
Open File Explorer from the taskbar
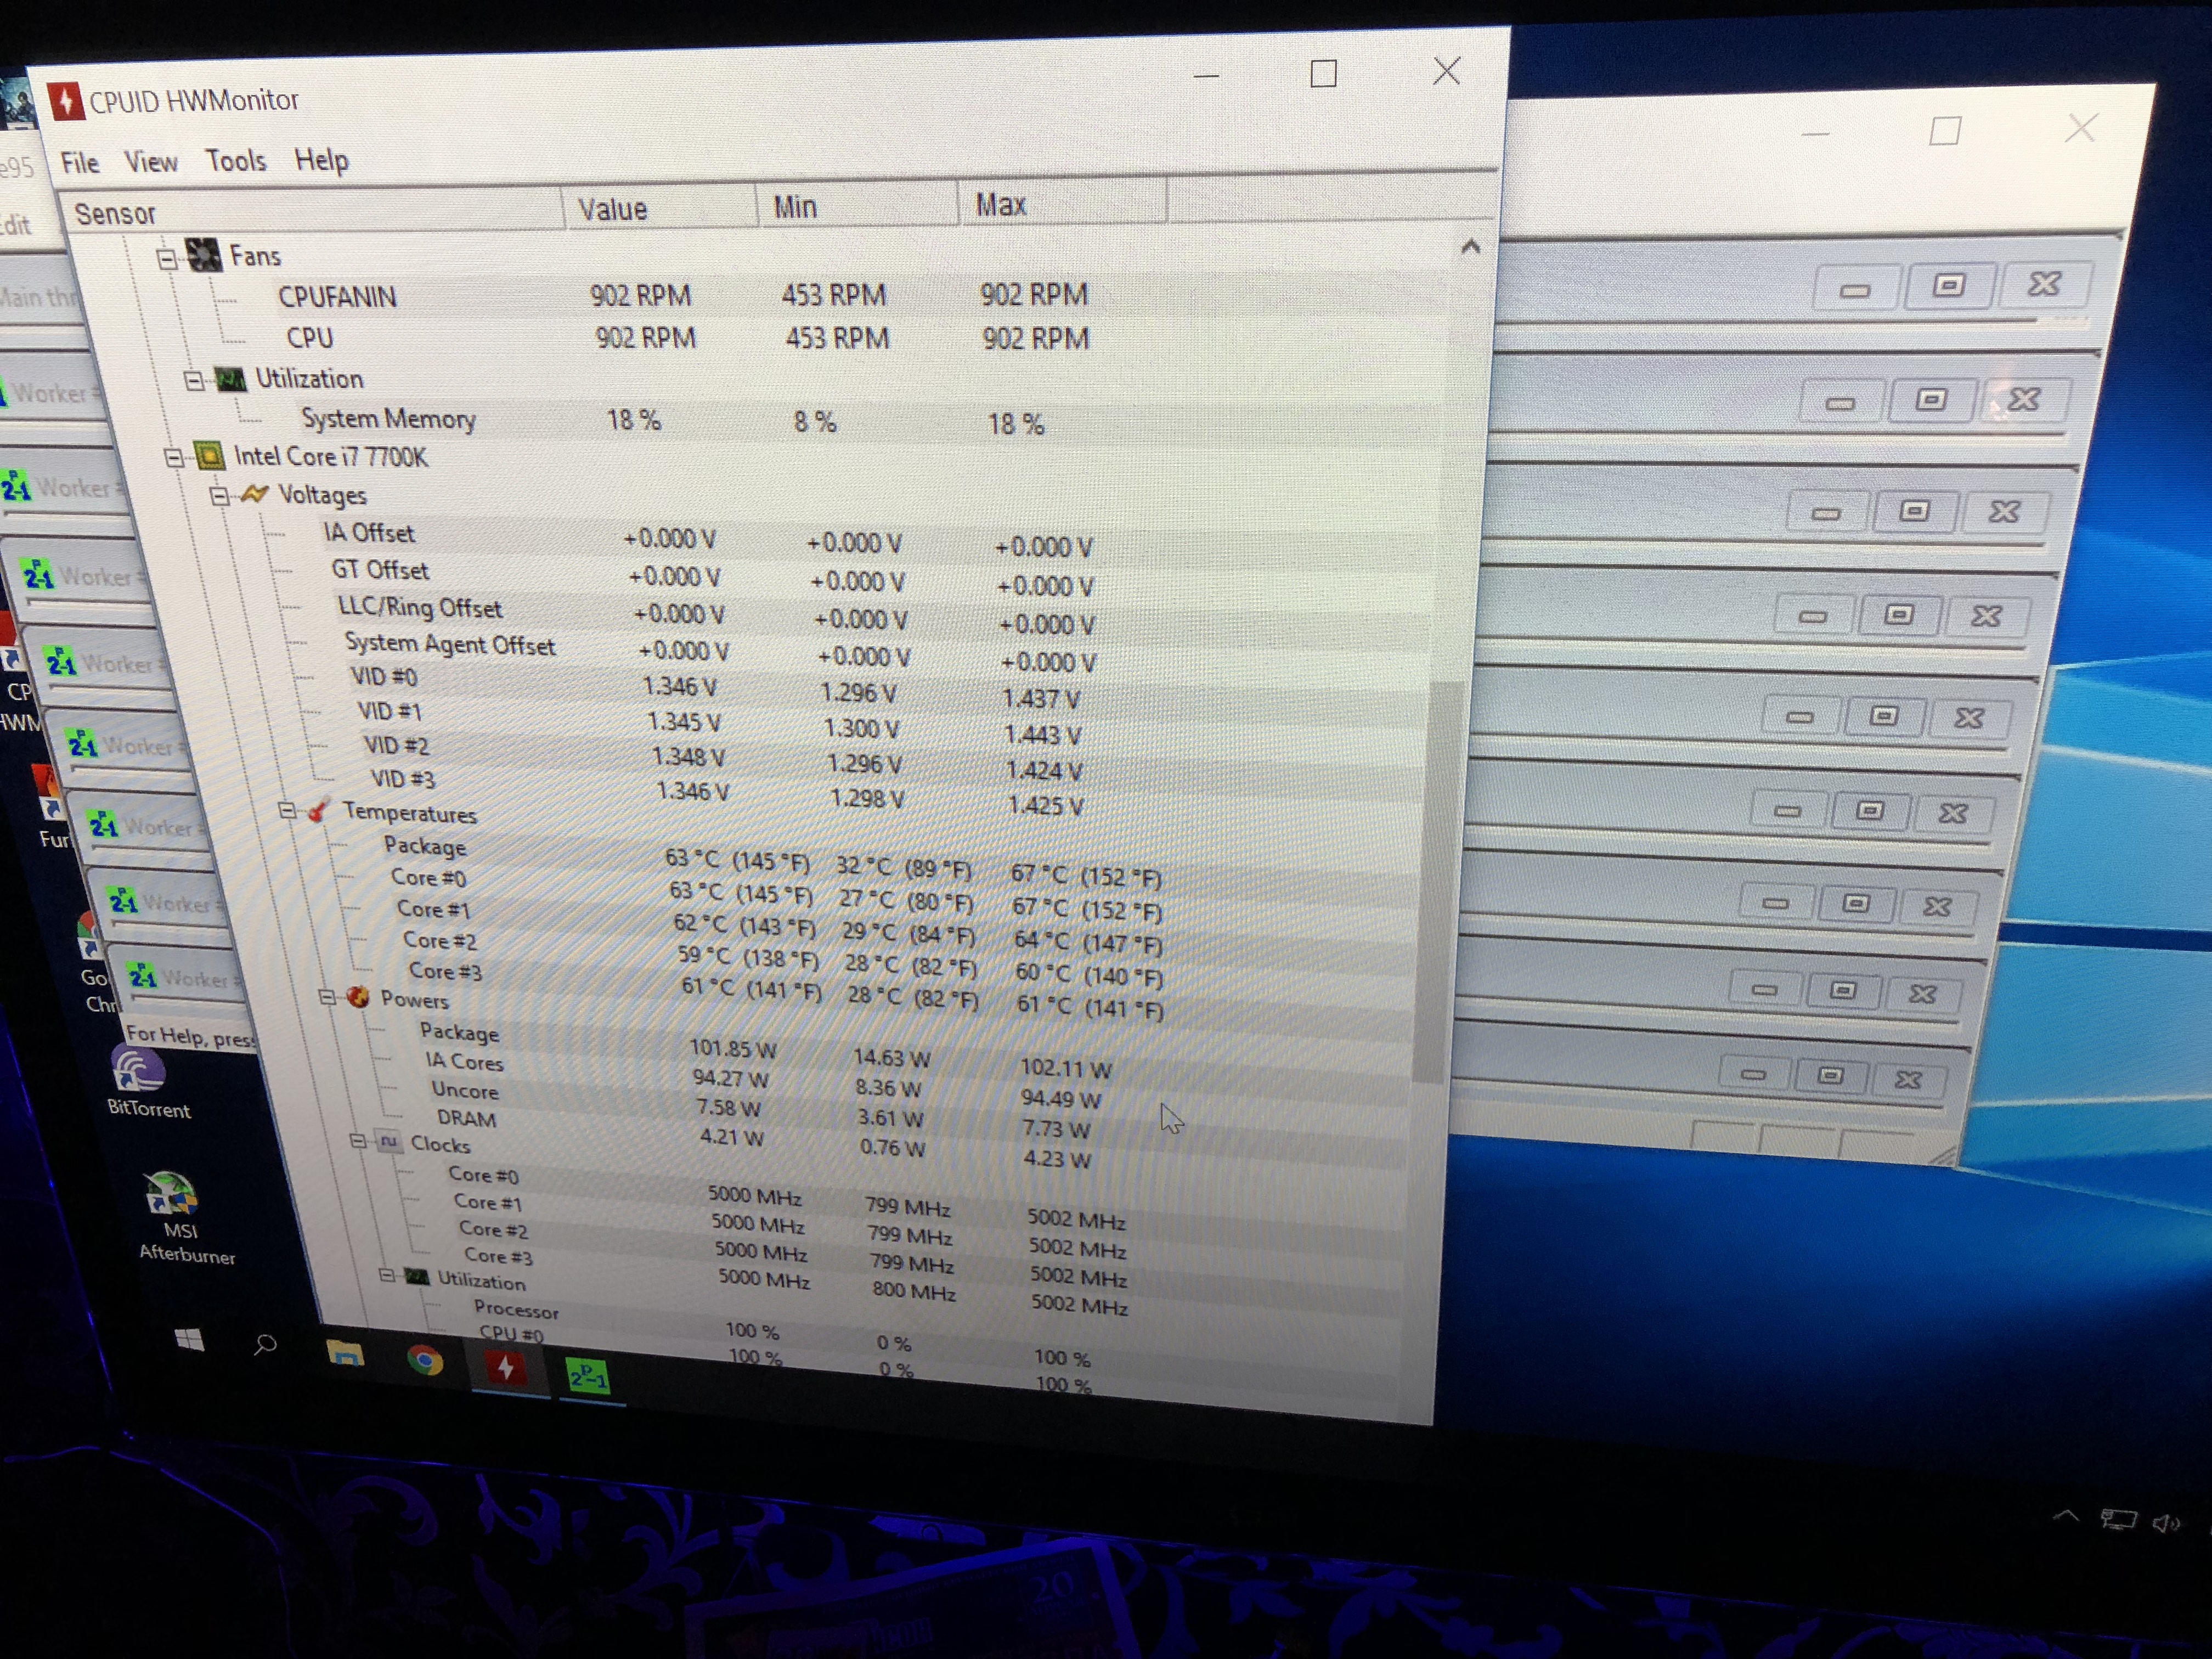coord(345,1355)
